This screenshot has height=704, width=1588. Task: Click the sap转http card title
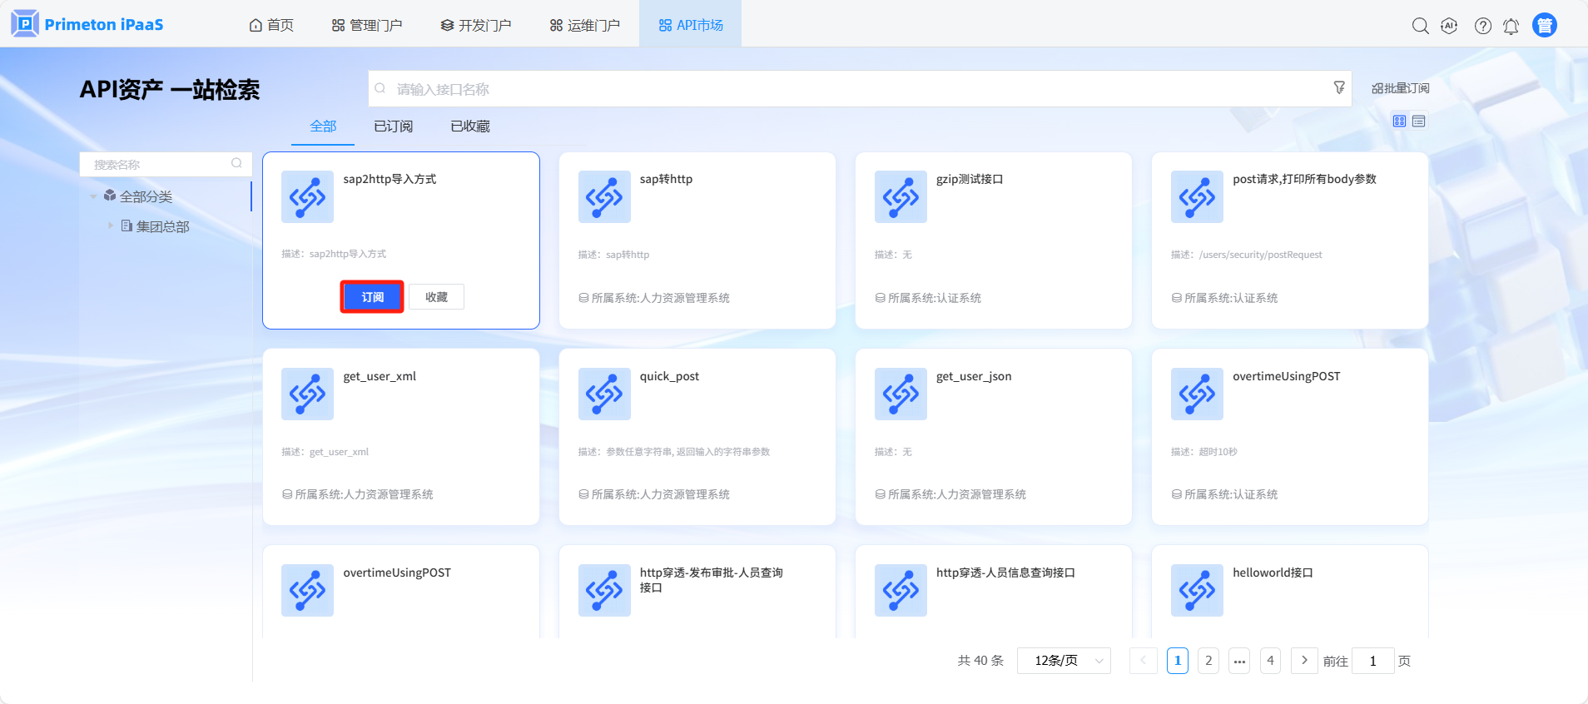(666, 179)
